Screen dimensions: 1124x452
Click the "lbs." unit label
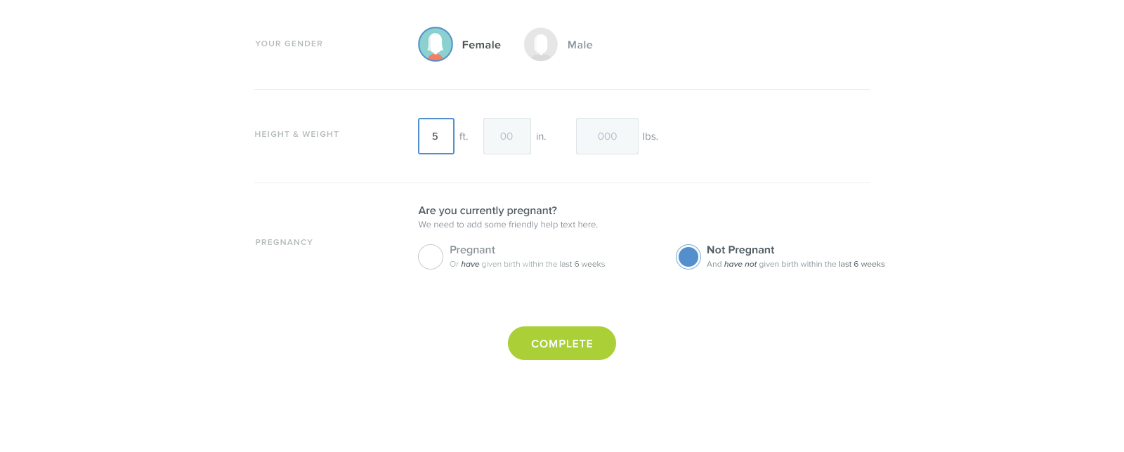(650, 137)
